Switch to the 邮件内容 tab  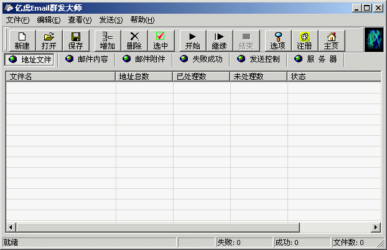pyautogui.click(x=86, y=59)
